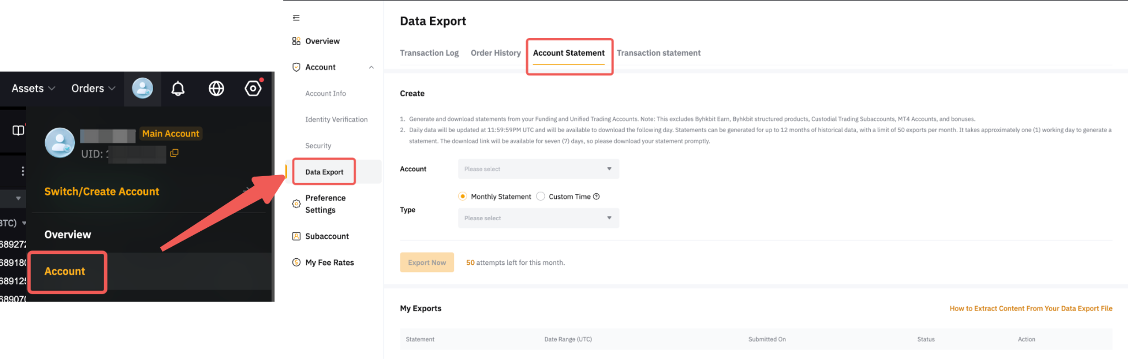Click the notification bell icon
The height and width of the screenshot is (359, 1128).
(178, 88)
